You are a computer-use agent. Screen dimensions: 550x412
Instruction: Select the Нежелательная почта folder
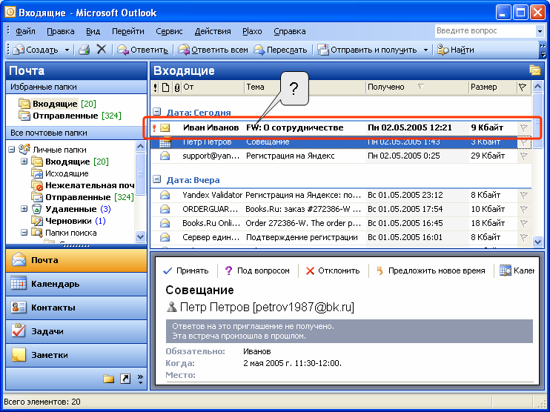pyautogui.click(x=83, y=185)
